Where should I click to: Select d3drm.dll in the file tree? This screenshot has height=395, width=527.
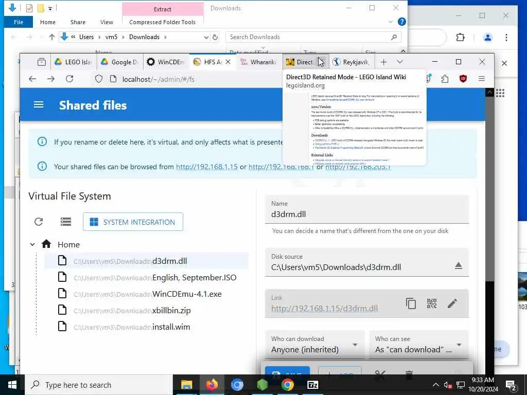(x=146, y=261)
